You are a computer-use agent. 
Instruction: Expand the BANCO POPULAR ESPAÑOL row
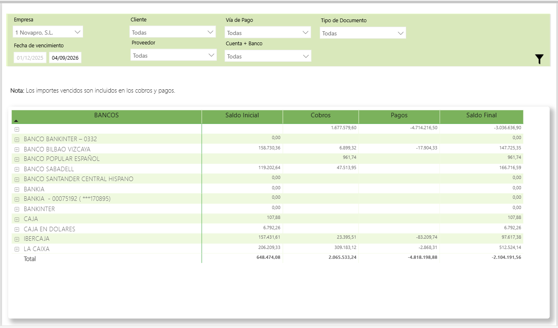pyautogui.click(x=17, y=159)
